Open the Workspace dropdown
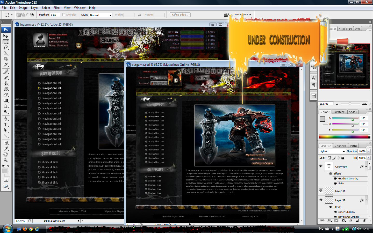The height and width of the screenshot is (233, 373). [x=243, y=14]
